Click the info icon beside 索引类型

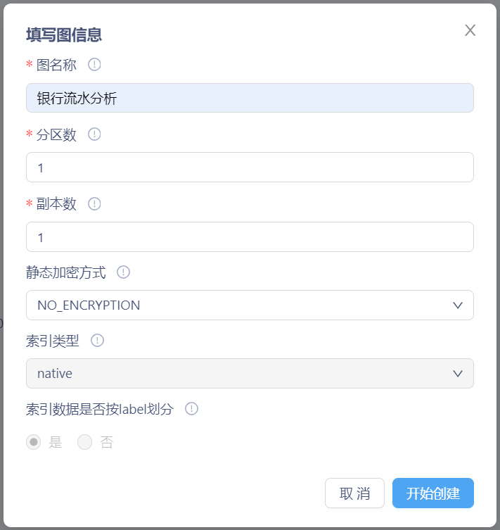click(x=98, y=341)
